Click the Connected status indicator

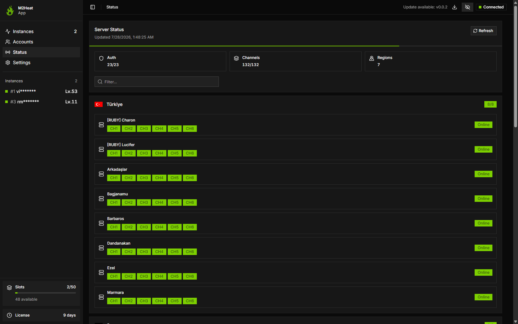click(491, 7)
